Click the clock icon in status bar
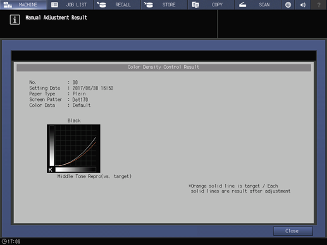Viewport: 327px width, 245px height. 4,241
